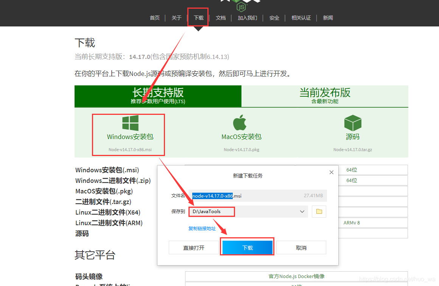The height and width of the screenshot is (286, 439).
Task: Click the Node.js logo in header
Action: coord(241,6)
